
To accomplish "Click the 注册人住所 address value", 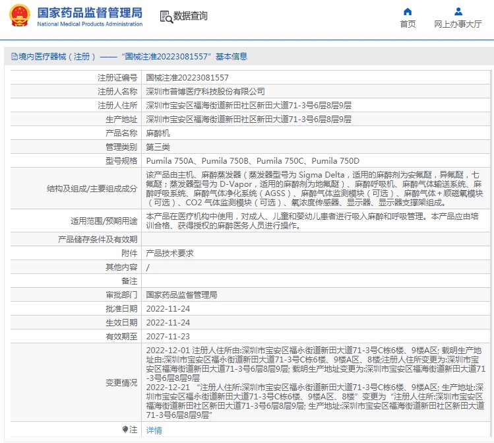I will (249, 106).
